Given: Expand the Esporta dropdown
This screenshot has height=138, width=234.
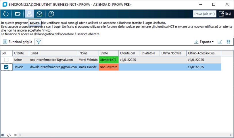Looking at the screenshot, I should pos(204,42).
